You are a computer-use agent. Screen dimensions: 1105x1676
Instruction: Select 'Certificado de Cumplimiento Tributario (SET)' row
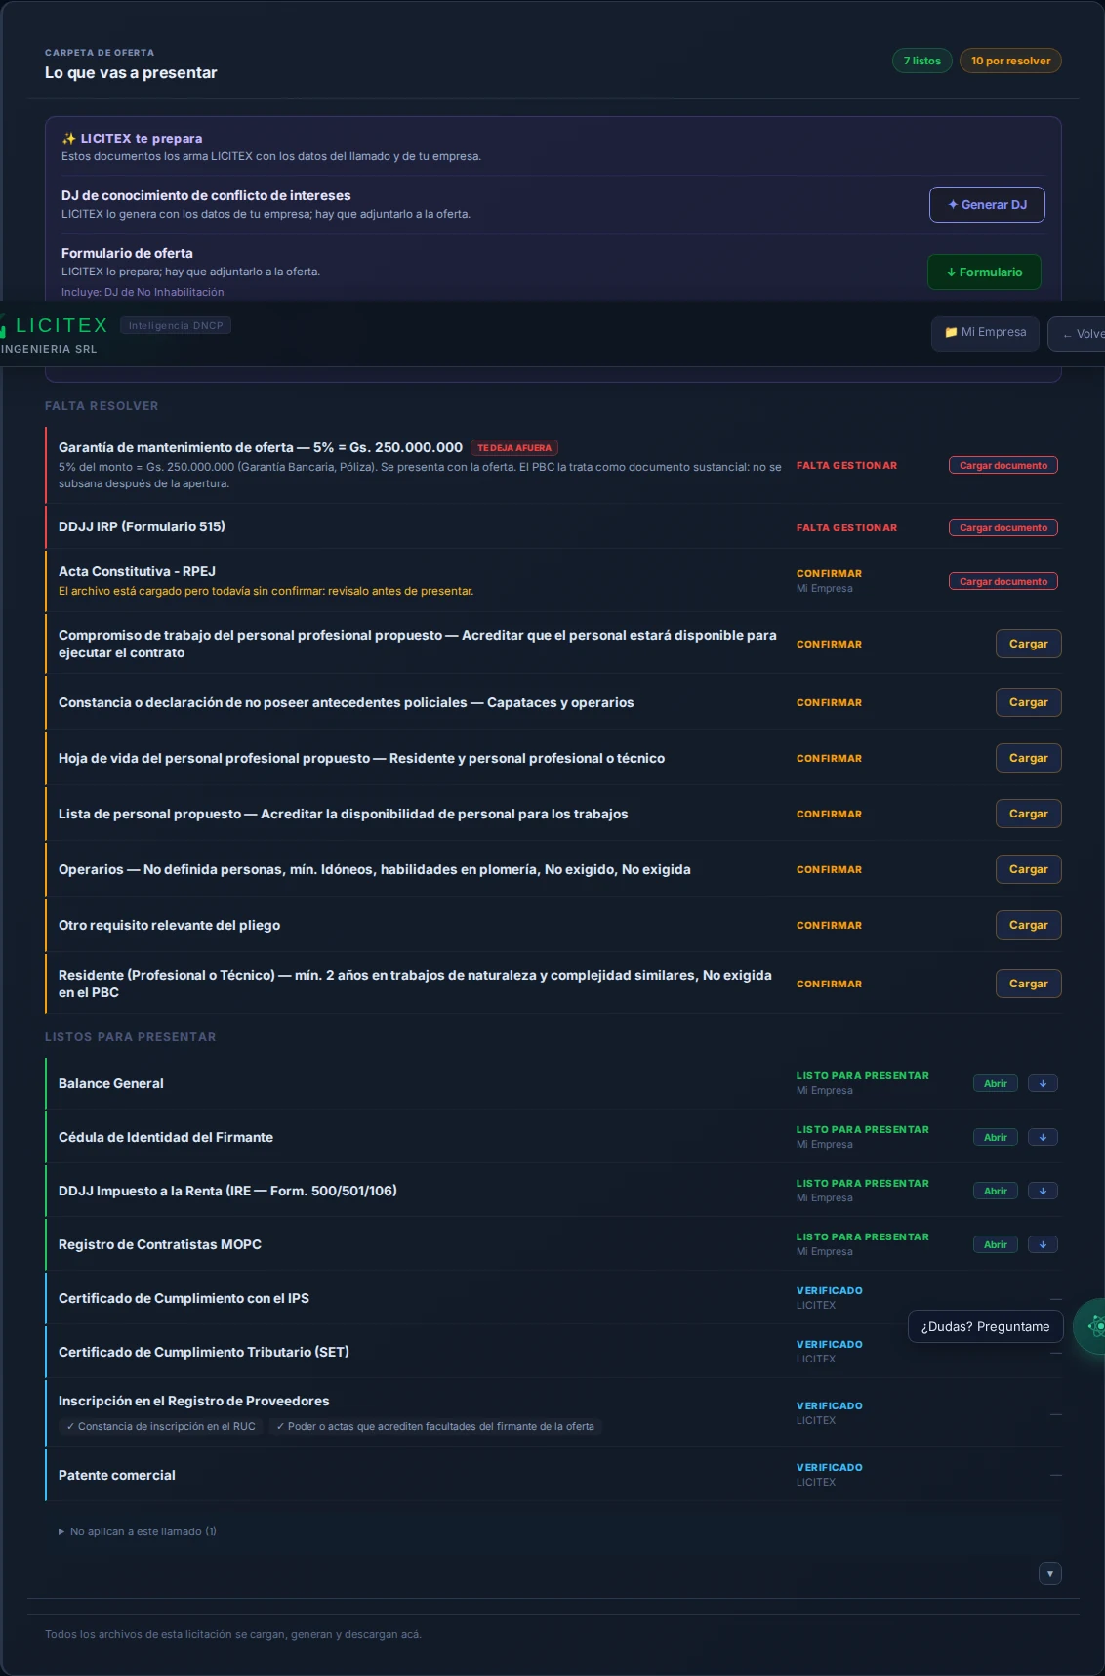coord(552,1352)
